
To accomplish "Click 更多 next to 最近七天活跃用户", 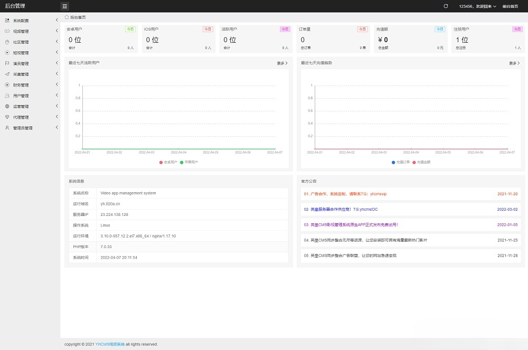I will 281,62.
